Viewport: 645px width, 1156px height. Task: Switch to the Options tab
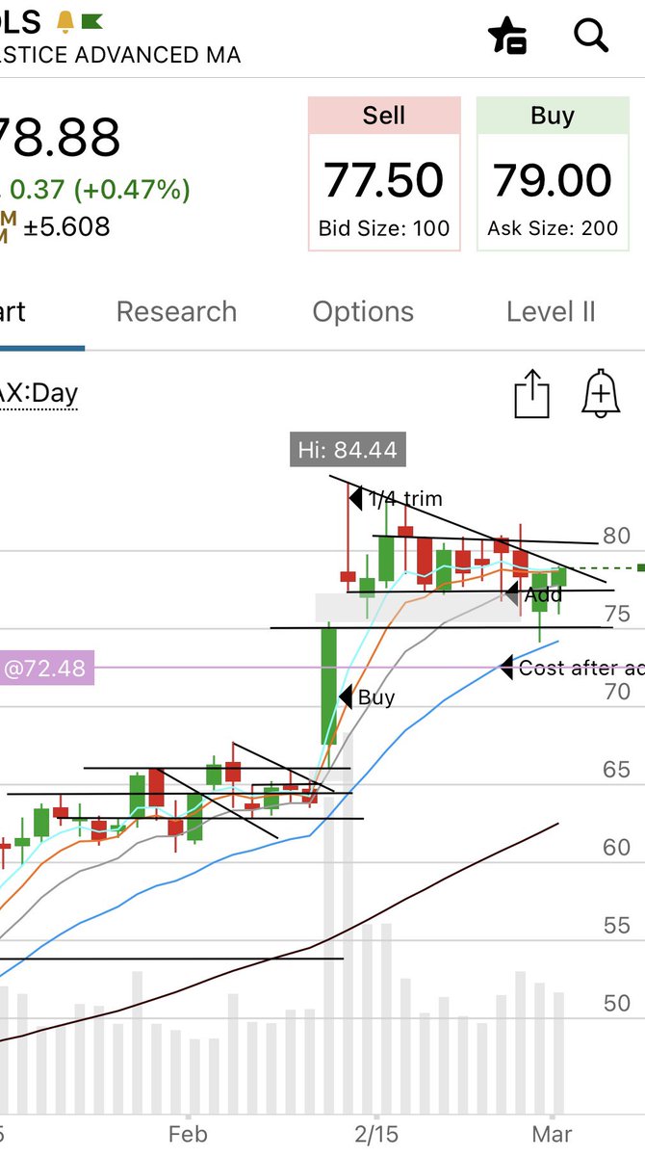[363, 312]
